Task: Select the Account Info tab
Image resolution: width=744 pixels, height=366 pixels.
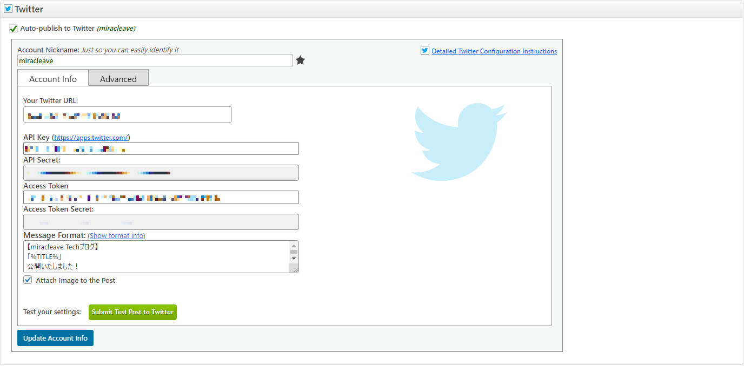Action: point(52,78)
